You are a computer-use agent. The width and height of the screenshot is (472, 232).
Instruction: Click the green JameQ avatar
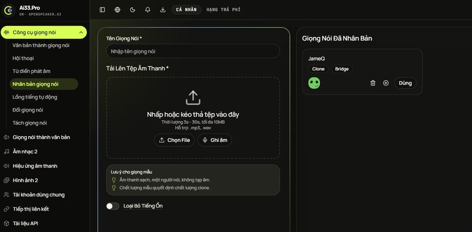pyautogui.click(x=314, y=83)
